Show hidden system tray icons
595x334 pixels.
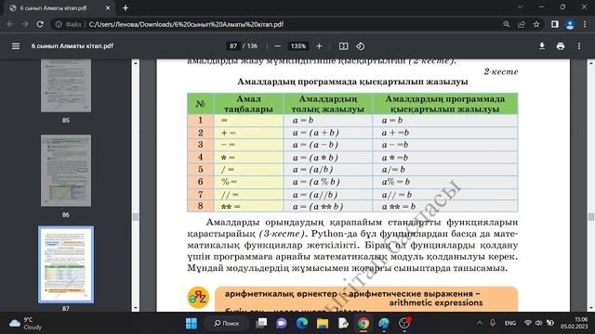click(x=480, y=323)
